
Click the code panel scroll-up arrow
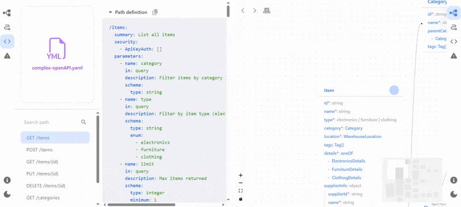point(228,3)
